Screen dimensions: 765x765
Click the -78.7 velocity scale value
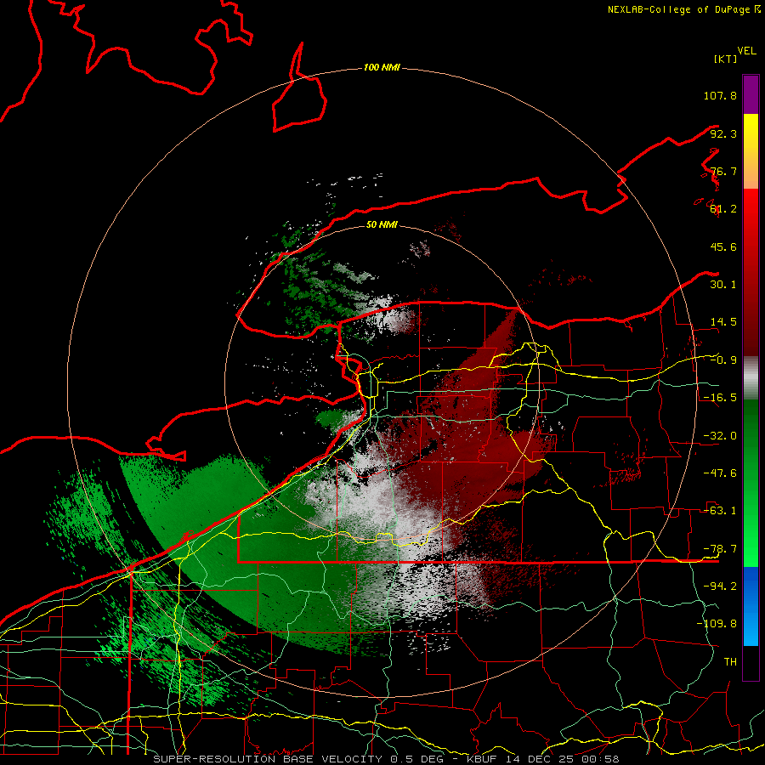click(x=720, y=549)
